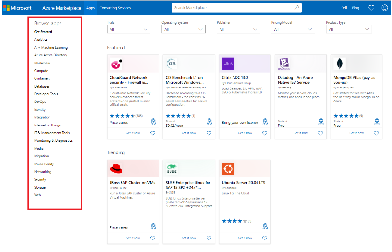Click the certification badge on Ubuntu Server card

(265, 227)
